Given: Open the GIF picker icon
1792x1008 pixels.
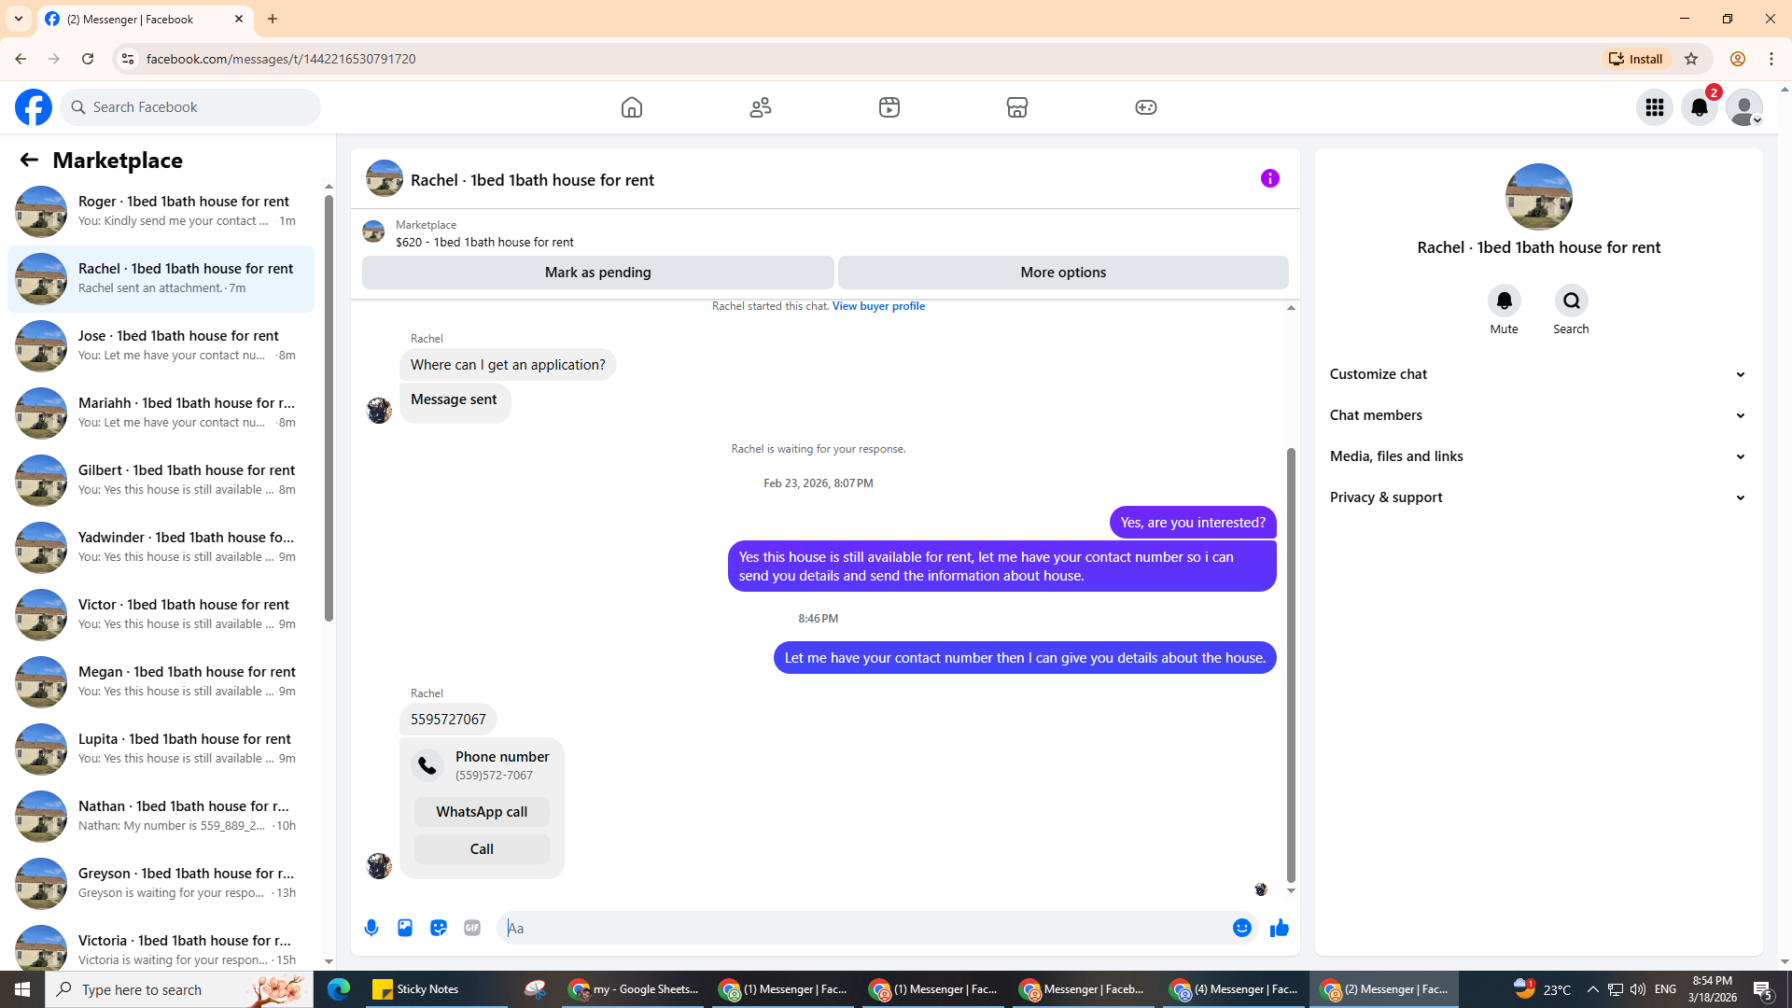Looking at the screenshot, I should pos(472,928).
